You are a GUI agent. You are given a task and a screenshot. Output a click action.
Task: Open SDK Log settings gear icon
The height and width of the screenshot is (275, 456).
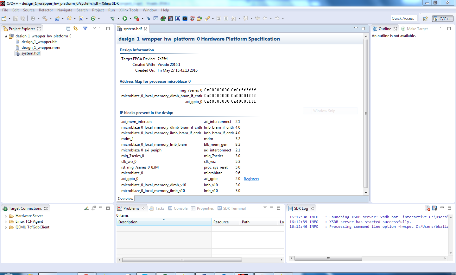[x=434, y=208]
